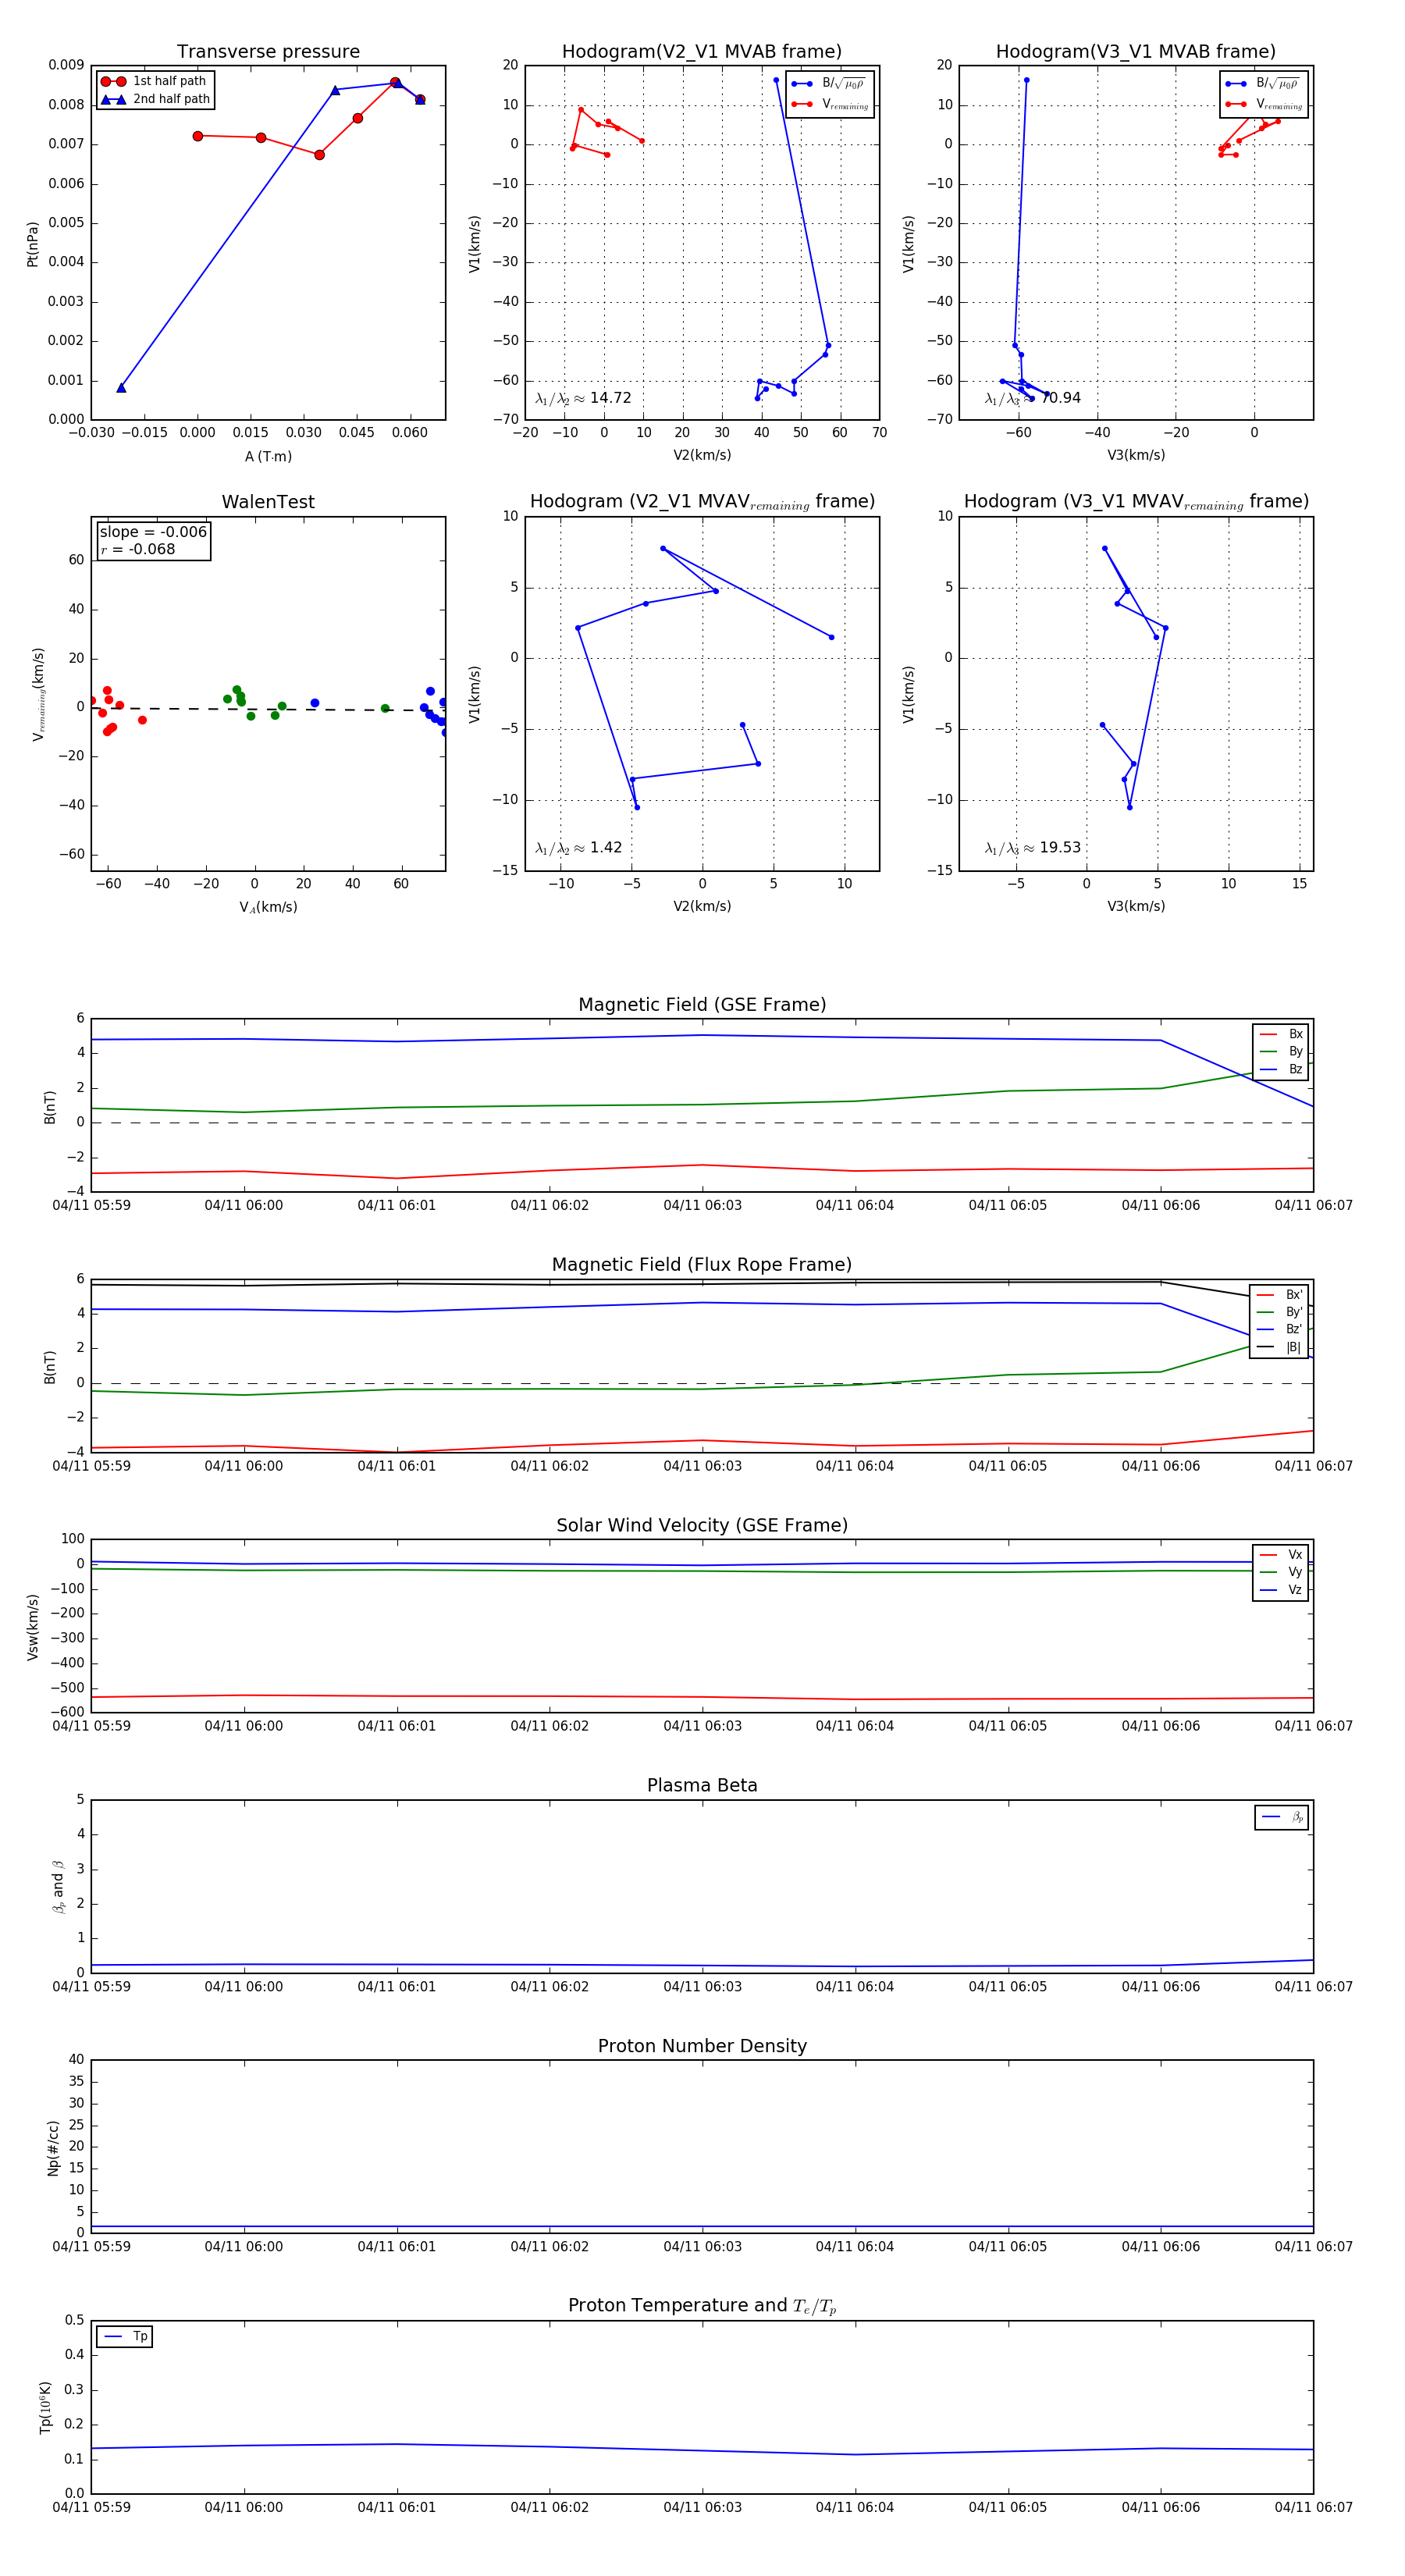Viewport: 1405px width, 2576px height.
Task: Select the 'Vx' legend entry
Action: pyautogui.click(x=1281, y=1555)
